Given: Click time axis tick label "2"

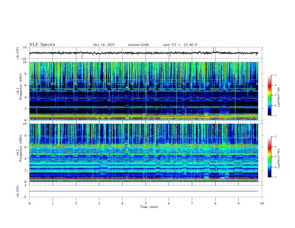Looking at the screenshot, I should [76, 203].
